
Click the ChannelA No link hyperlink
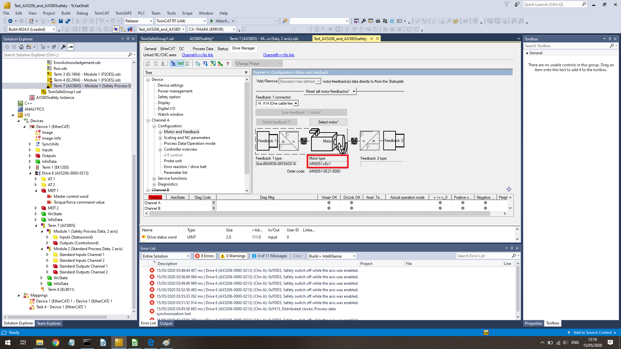(x=197, y=55)
